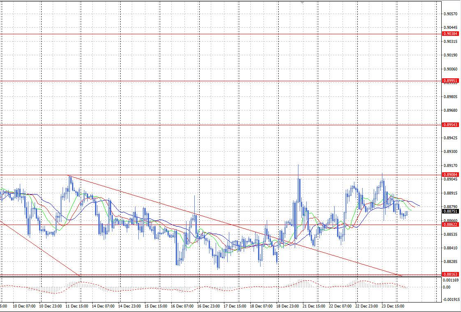Click the indicator zero level 0.00

click(447, 287)
